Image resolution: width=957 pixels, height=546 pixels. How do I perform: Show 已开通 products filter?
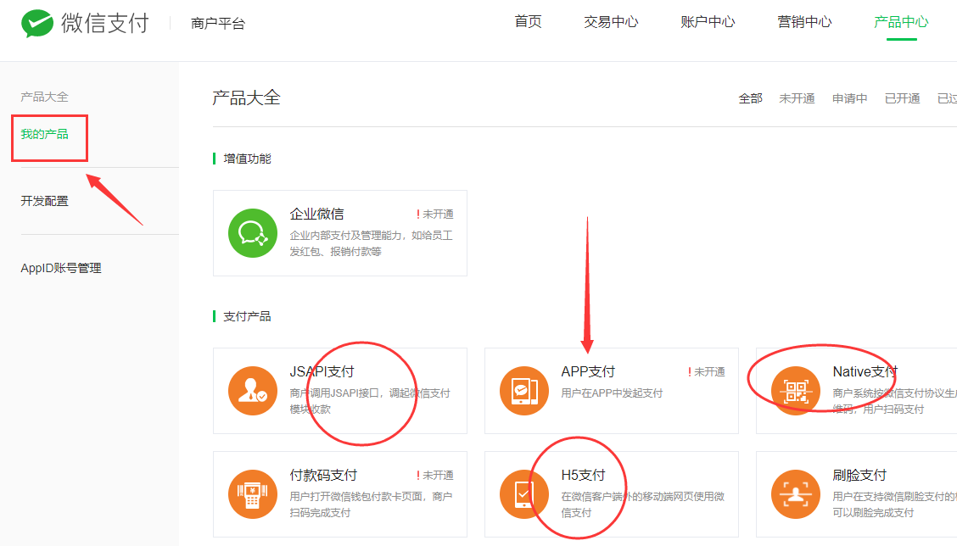902,98
